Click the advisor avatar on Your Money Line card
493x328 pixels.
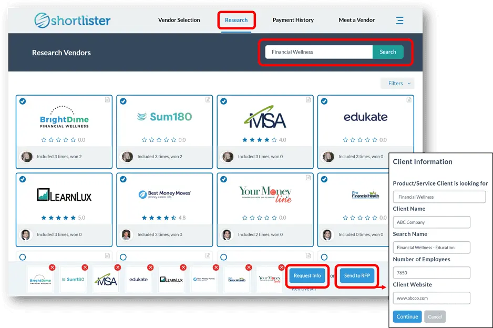click(x=227, y=234)
